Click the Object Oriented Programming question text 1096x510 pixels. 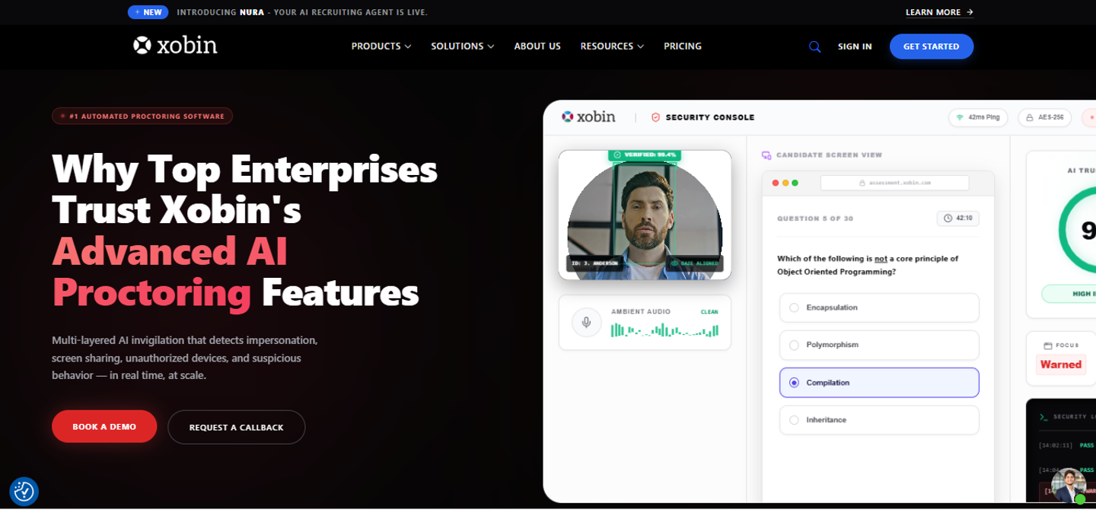click(868, 265)
